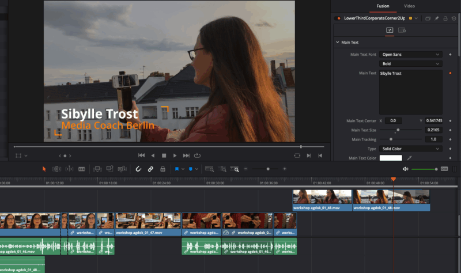Open the Bold font style dropdown

pyautogui.click(x=410, y=63)
